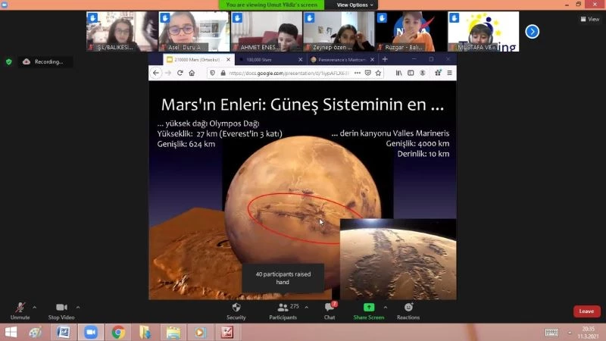This screenshot has height=341, width=606.
Task: Open Chrome from the Windows taskbar
Action: [118, 332]
